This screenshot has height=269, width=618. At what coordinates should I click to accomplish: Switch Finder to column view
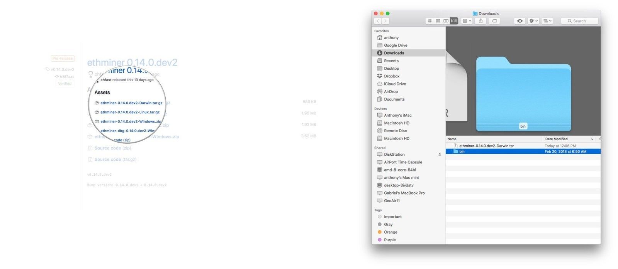click(x=446, y=21)
